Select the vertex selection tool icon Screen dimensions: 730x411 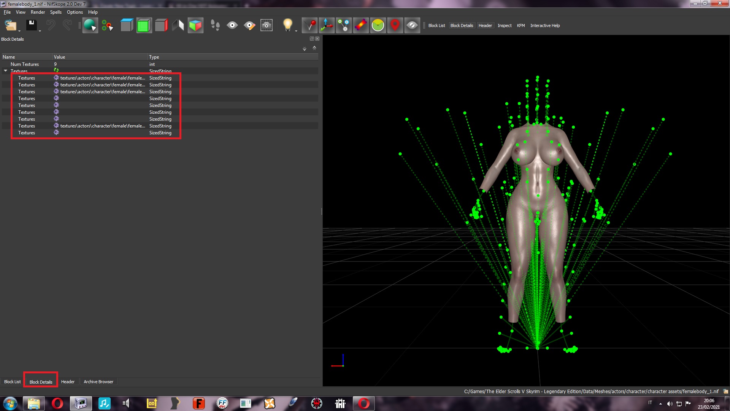107,25
